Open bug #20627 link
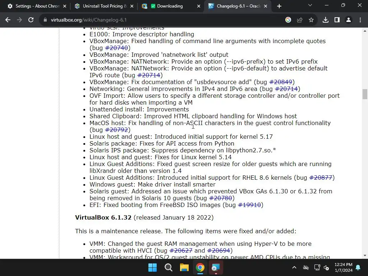The width and height of the screenshot is (368, 276). (x=181, y=250)
